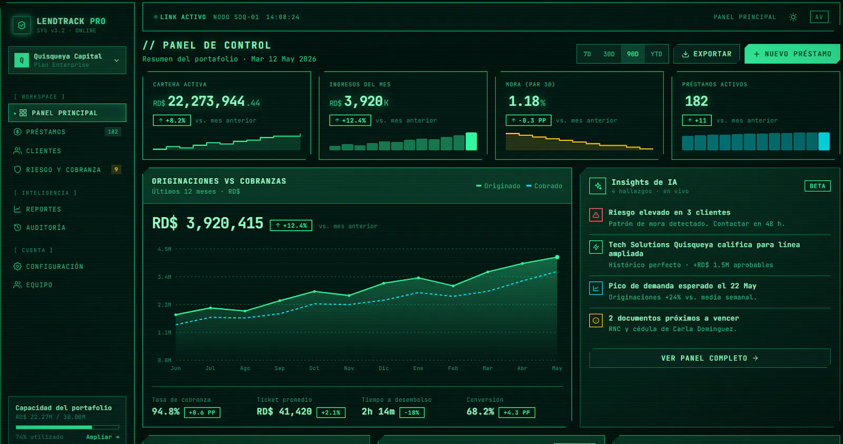Click the Tiempo a desembolso -18% badge

[x=412, y=412]
